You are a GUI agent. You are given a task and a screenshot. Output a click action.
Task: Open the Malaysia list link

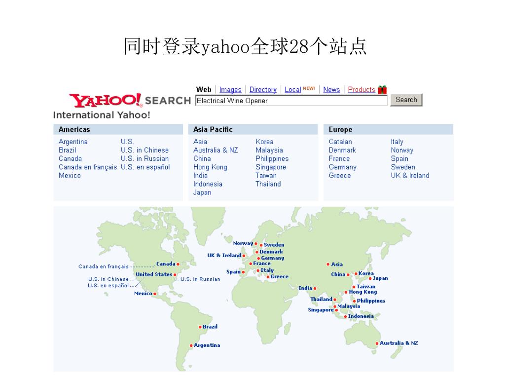click(269, 150)
